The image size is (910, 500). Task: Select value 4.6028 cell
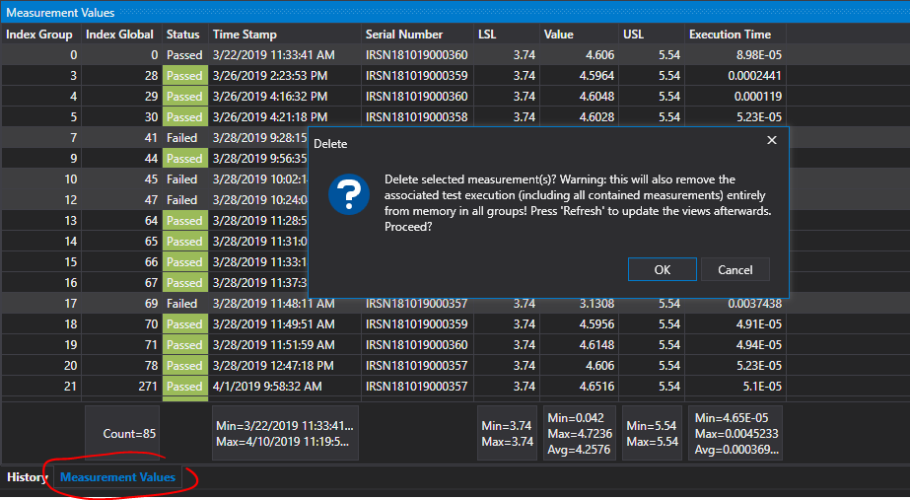(x=579, y=116)
